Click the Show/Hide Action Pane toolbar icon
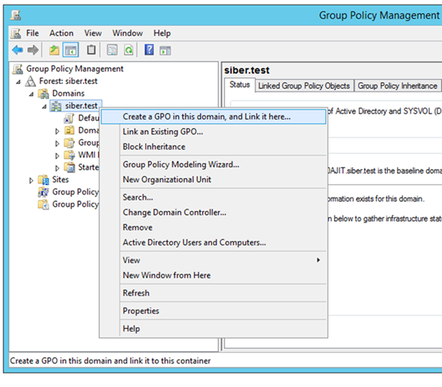 (165, 51)
